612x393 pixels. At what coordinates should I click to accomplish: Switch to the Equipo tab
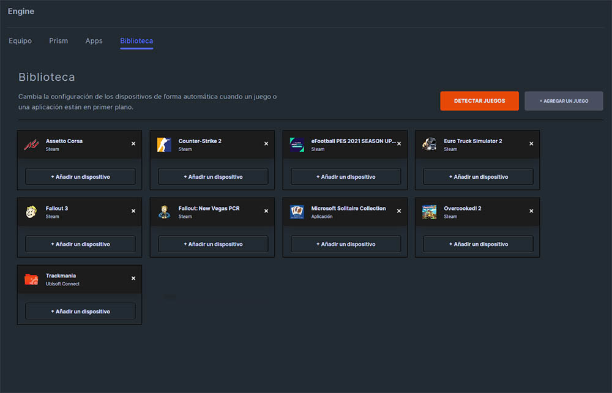coord(20,40)
